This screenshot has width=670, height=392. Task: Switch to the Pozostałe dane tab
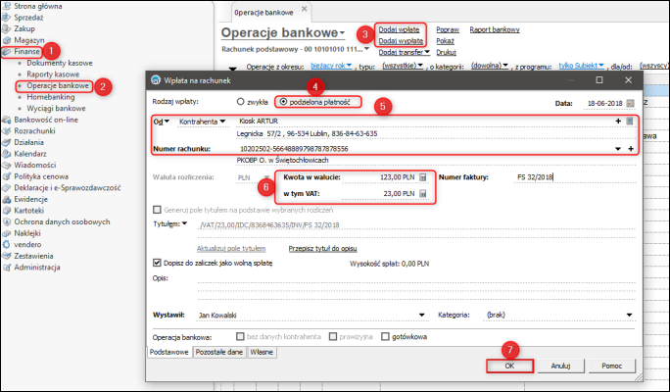coord(219,352)
